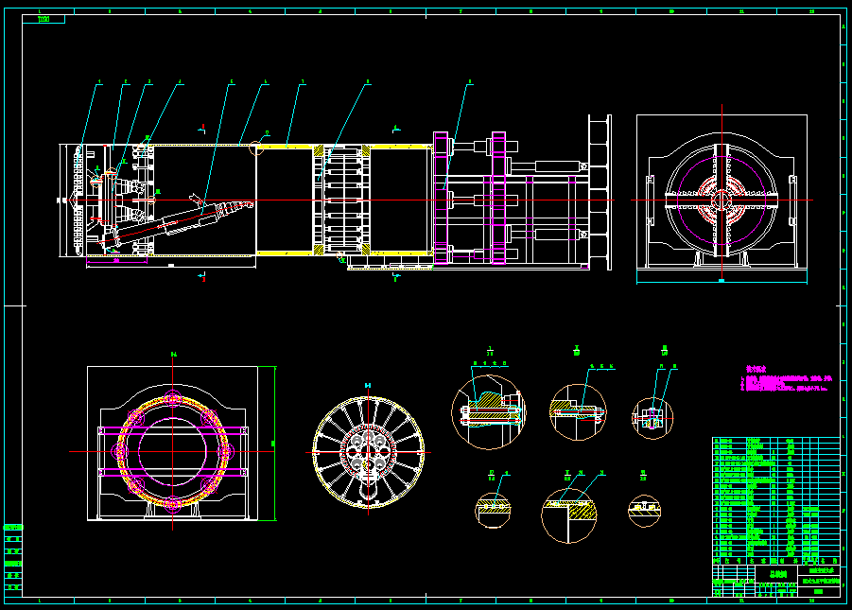Click the orange detail circle on shield top edge
Image resolution: width=852 pixels, height=610 pixels.
point(256,147)
